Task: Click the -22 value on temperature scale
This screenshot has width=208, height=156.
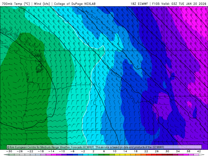Action: [30, 151]
